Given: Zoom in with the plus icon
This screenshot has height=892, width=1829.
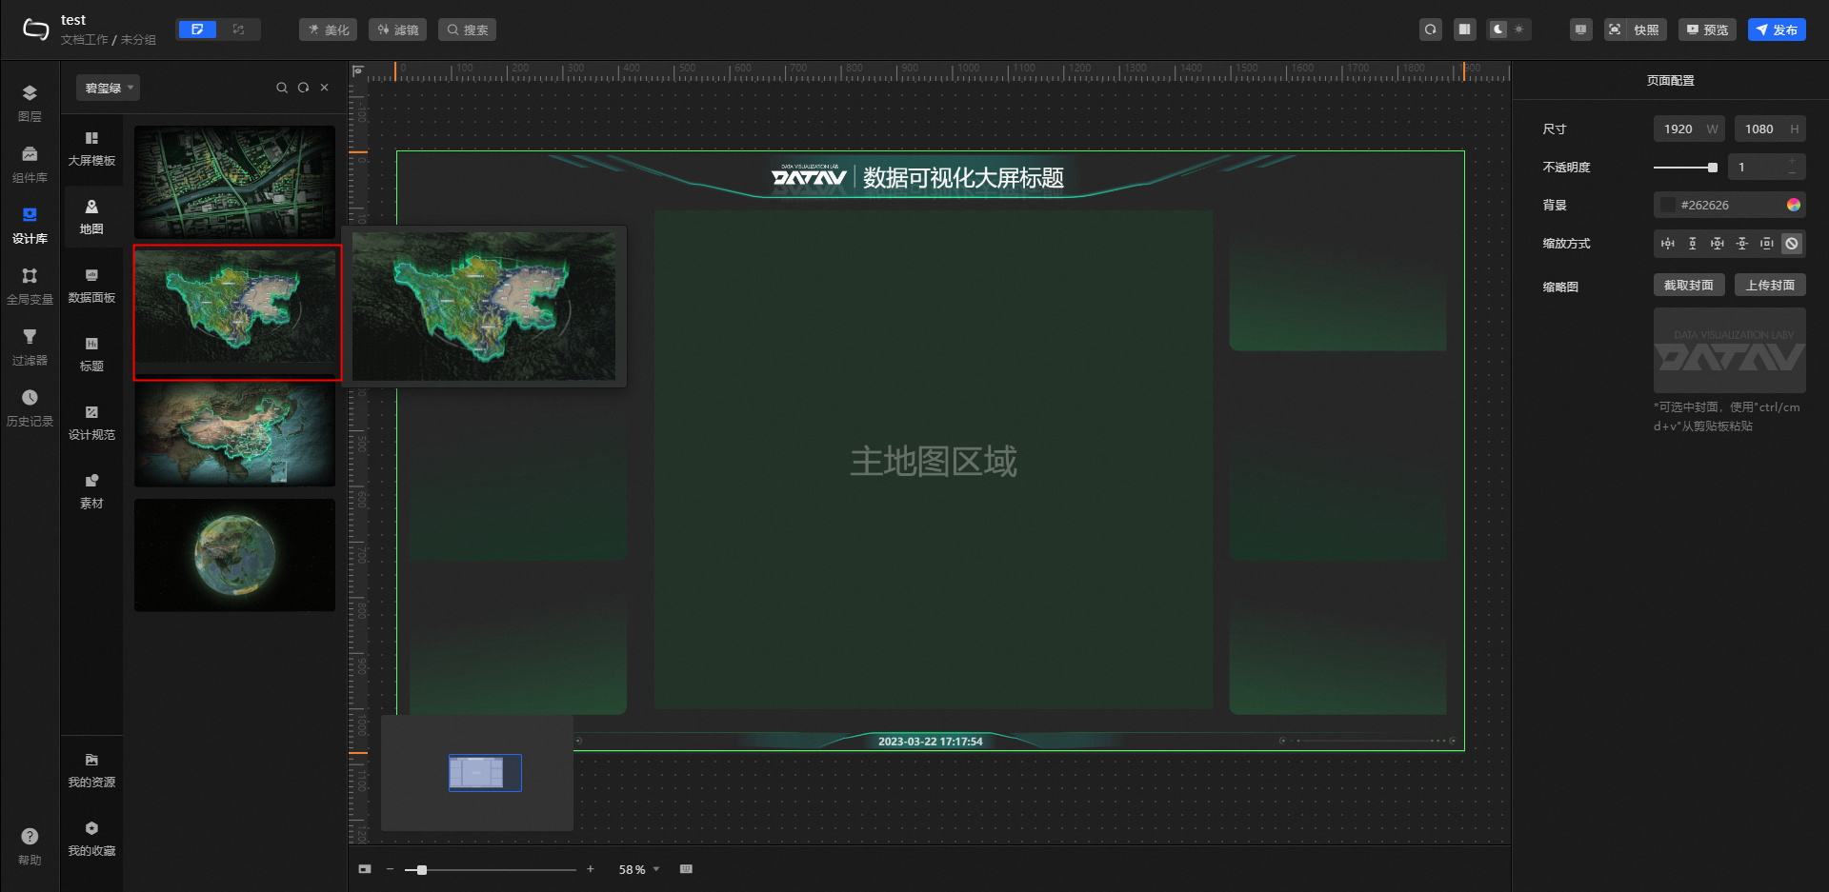Looking at the screenshot, I should click(591, 869).
